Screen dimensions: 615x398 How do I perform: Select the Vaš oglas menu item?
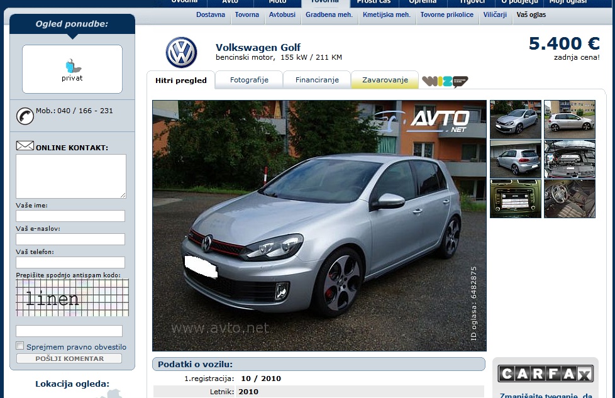click(531, 15)
